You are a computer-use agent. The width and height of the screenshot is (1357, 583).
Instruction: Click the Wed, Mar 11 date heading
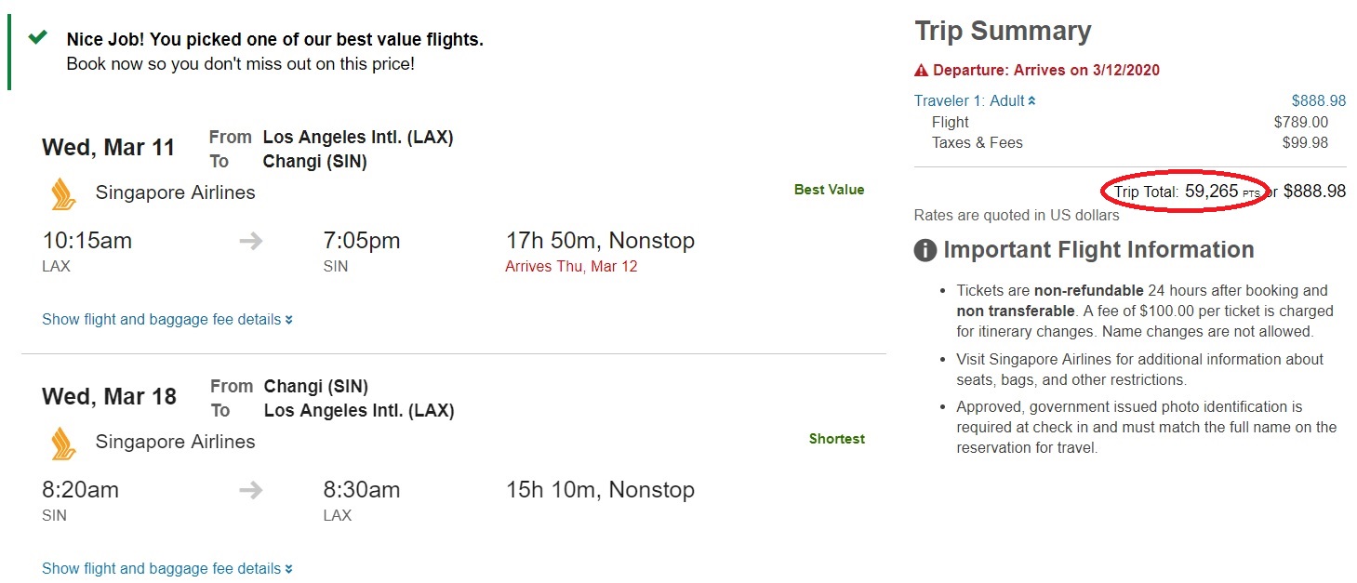[108, 148]
